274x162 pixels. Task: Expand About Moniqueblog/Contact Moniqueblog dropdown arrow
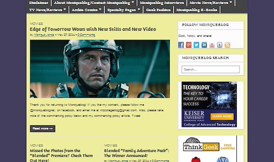tap(133, 2)
